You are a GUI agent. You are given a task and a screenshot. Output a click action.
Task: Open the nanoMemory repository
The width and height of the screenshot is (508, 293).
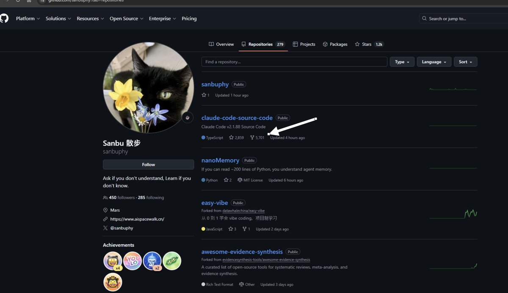(221, 160)
